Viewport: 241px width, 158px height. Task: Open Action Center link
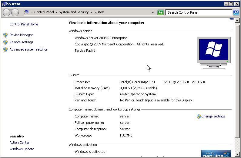[x=19, y=143]
